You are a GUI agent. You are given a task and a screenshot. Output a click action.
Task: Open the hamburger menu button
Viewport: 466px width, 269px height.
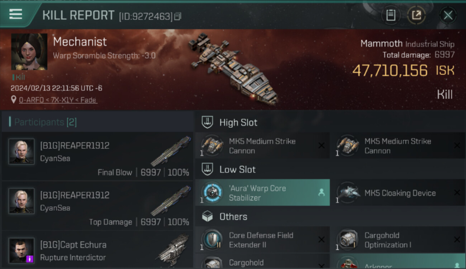16,14
